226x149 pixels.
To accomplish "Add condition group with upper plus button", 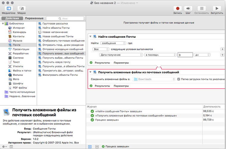I will [x=222, y=49].
